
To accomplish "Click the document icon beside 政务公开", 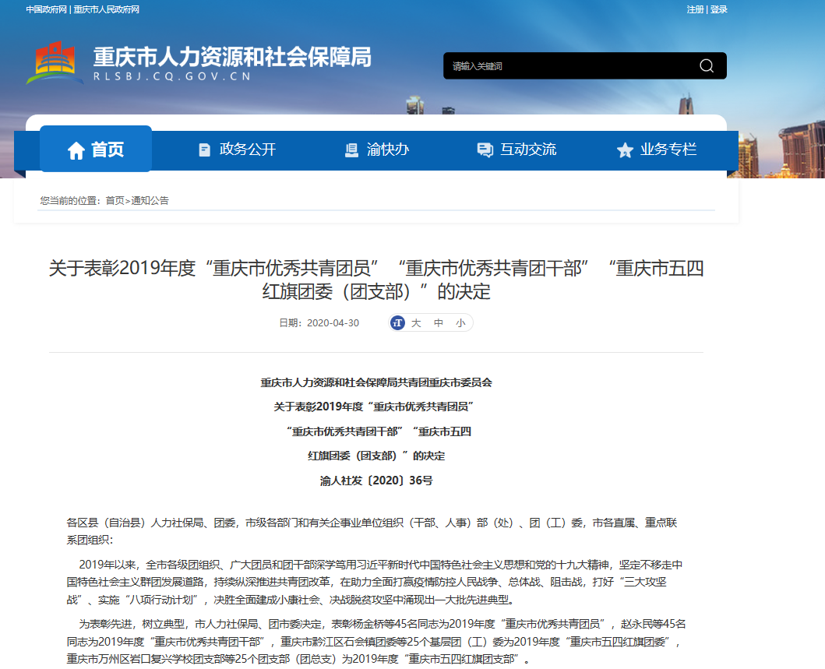I will pos(204,150).
